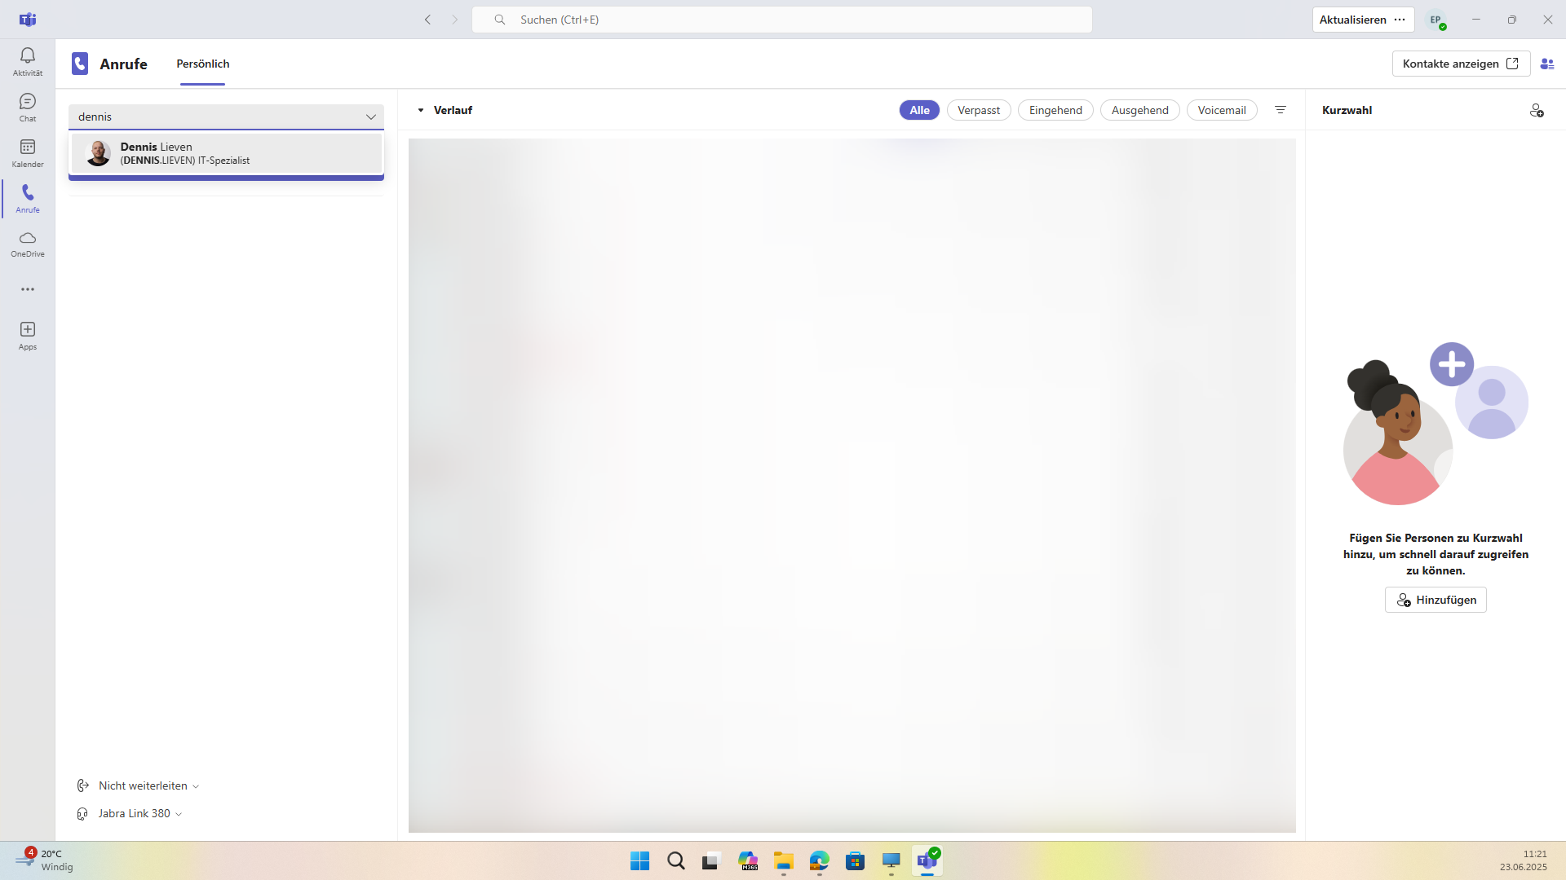Collapse the Verlauf section

pos(421,110)
